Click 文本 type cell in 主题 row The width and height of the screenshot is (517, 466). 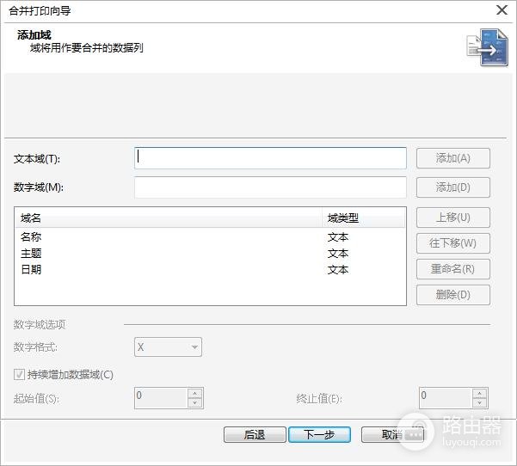click(338, 254)
